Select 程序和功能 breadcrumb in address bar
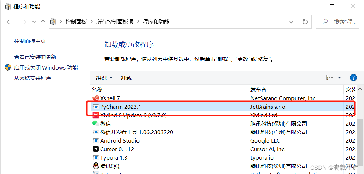 click(156, 22)
